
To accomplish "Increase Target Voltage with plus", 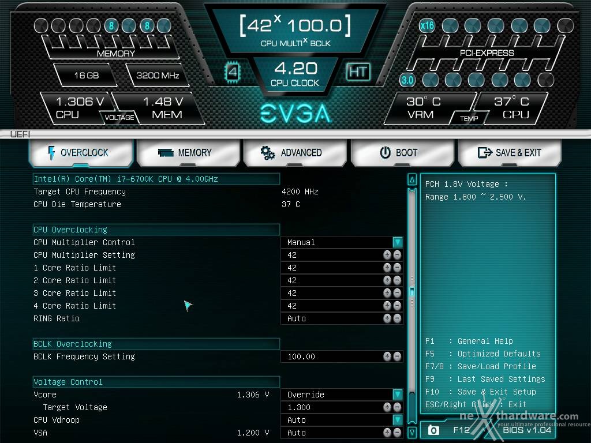I will coord(387,407).
